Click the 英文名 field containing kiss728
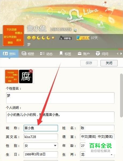 click(x=41, y=137)
